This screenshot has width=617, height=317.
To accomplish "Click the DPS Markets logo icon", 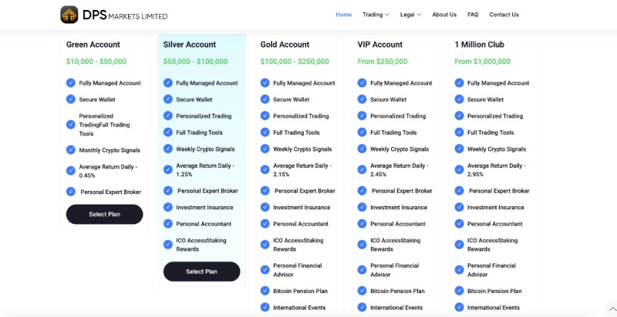I will [x=69, y=15].
